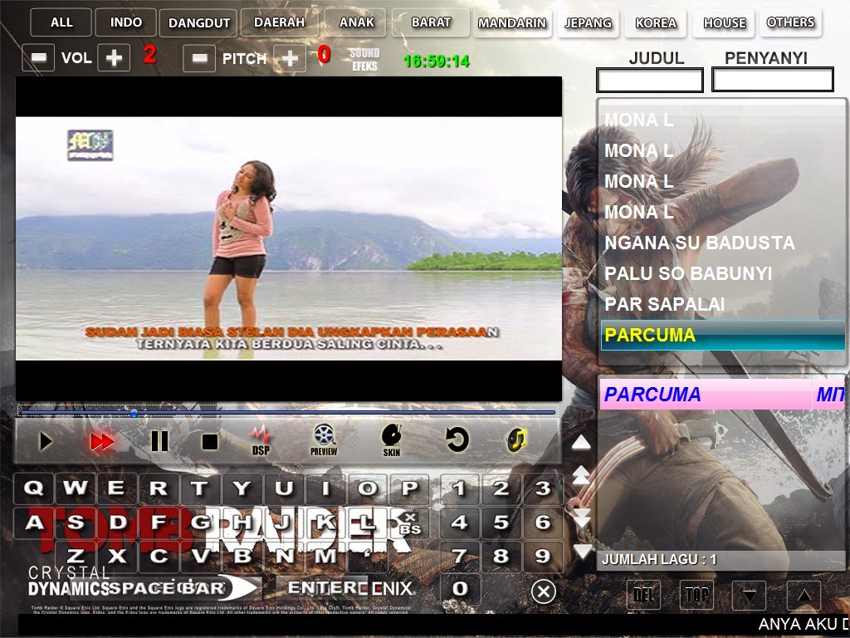Viewport: 850px width, 638px height.
Task: Click the green 16:59:14 clock
Action: 436,61
